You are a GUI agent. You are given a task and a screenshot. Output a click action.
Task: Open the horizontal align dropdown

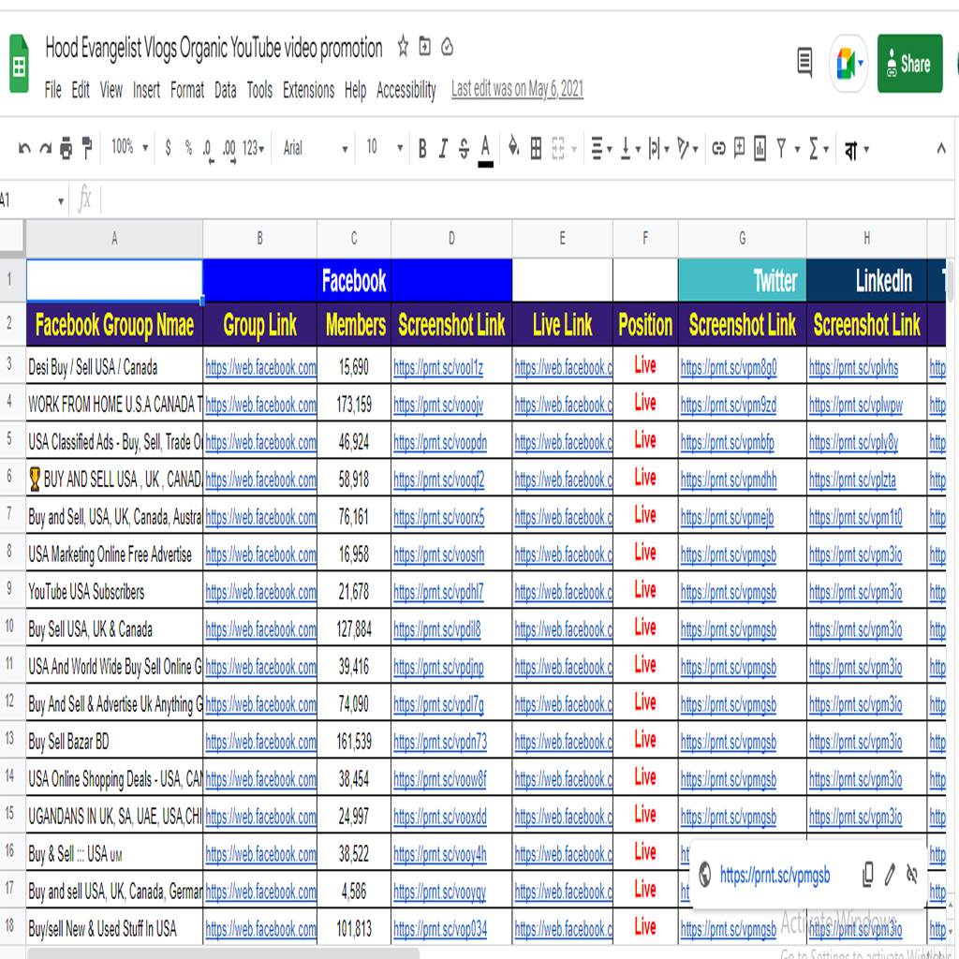[x=600, y=148]
